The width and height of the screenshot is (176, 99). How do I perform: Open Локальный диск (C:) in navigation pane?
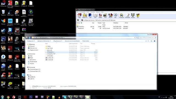pyautogui.click(x=34, y=69)
